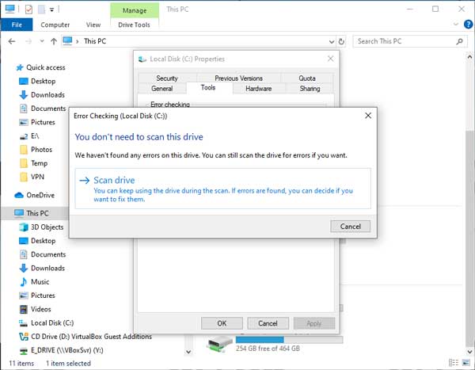Open the Videos folder
475x370 pixels.
tap(35, 309)
